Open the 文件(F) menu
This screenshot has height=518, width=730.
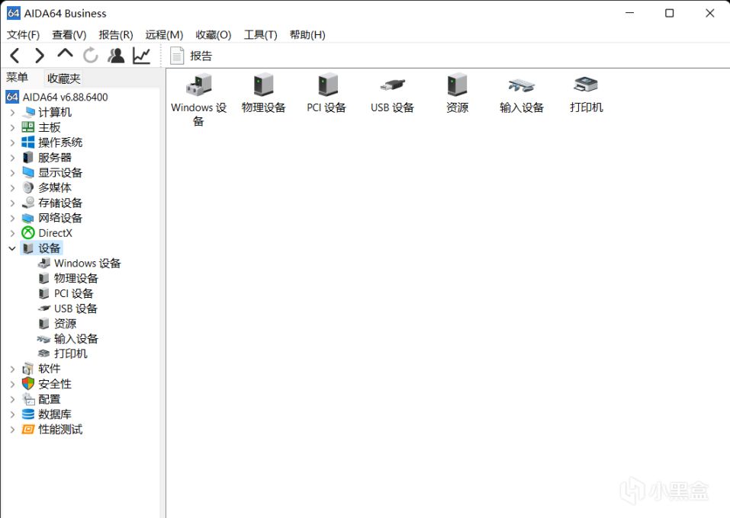click(x=24, y=35)
